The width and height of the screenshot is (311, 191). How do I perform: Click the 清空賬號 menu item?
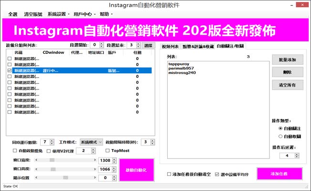tap(33, 14)
